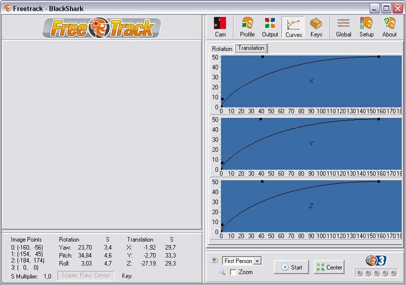
Task: Click the S Multiplier value 1,0
Action: click(47, 276)
